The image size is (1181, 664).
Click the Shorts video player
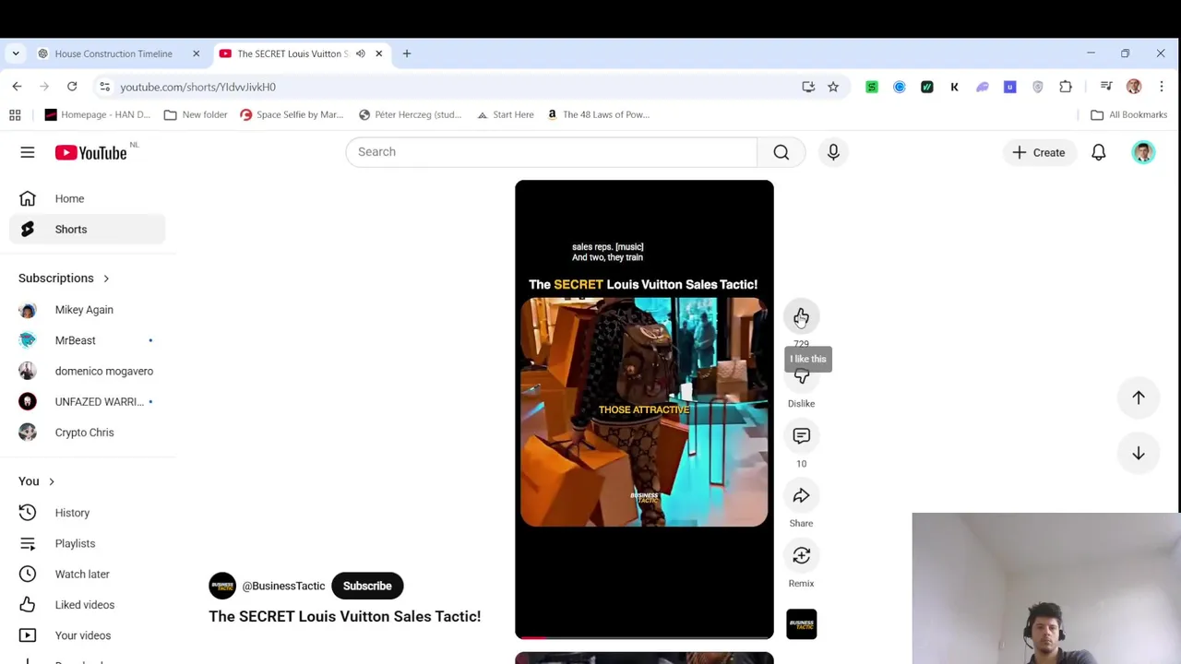[x=644, y=409]
